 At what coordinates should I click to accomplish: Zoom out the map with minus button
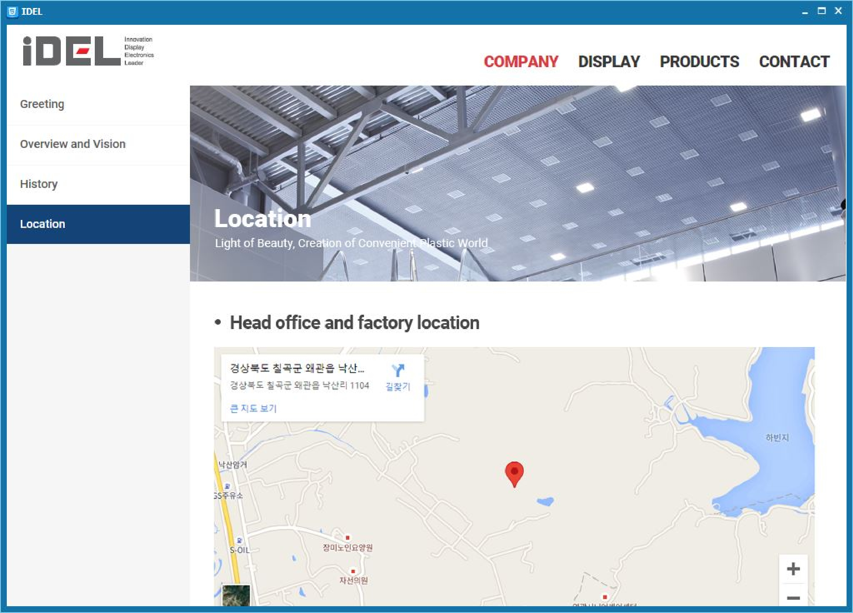(x=793, y=598)
